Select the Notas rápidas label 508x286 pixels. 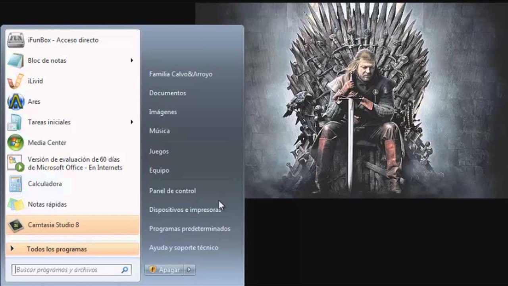(47, 204)
